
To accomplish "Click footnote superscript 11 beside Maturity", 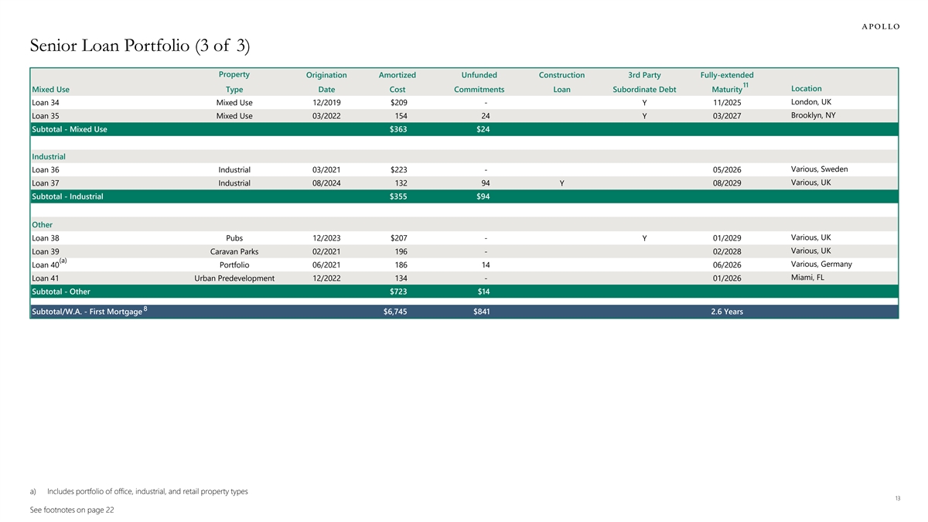I will (745, 84).
